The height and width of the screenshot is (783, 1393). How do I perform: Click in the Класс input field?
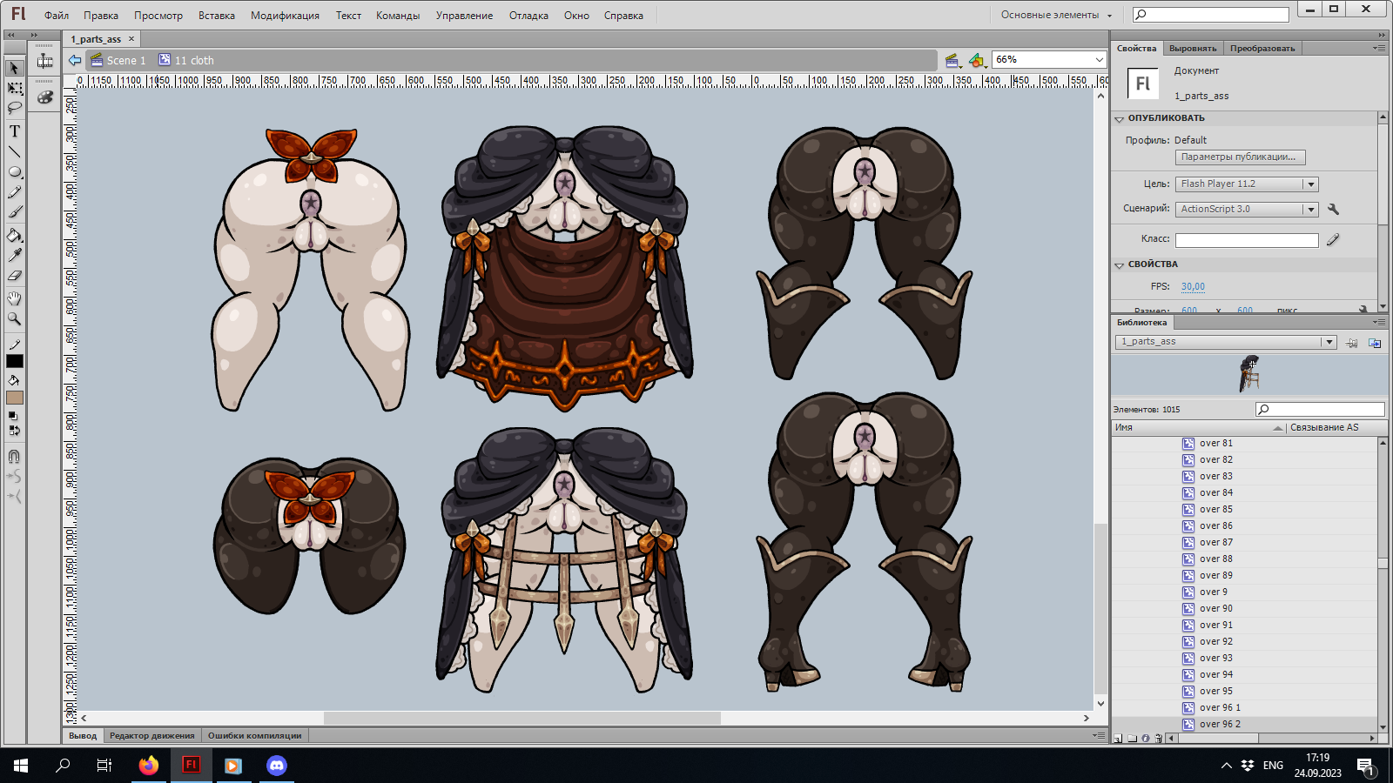pos(1247,240)
